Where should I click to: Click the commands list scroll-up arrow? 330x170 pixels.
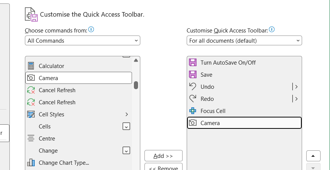(136, 60)
